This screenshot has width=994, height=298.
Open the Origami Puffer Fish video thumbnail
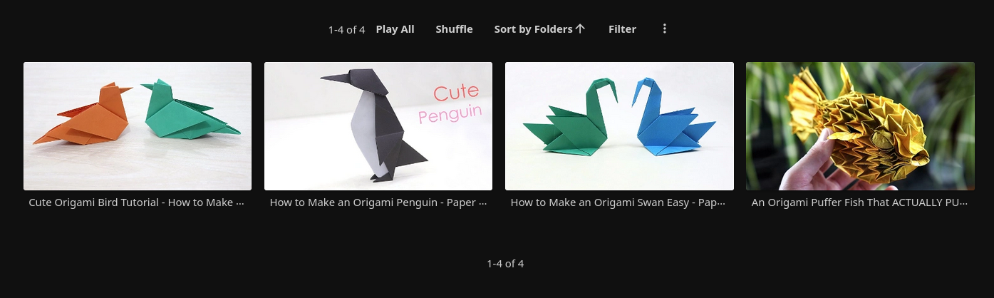(x=860, y=126)
